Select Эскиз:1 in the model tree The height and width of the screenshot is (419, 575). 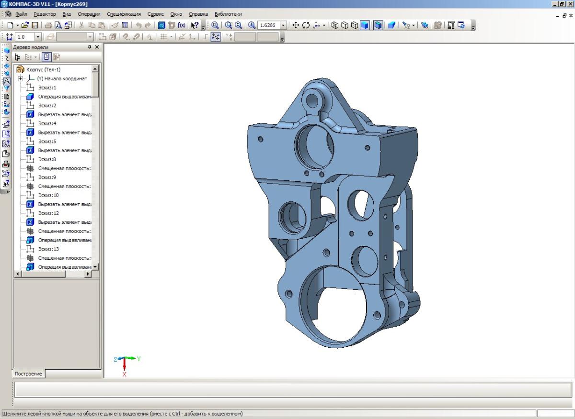tap(47, 88)
